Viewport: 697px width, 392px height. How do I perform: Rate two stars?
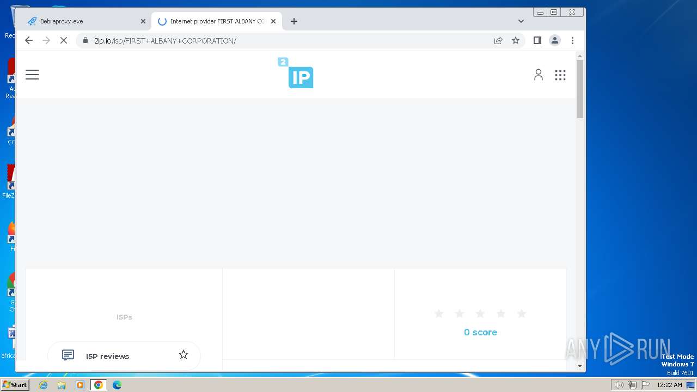[460, 314]
